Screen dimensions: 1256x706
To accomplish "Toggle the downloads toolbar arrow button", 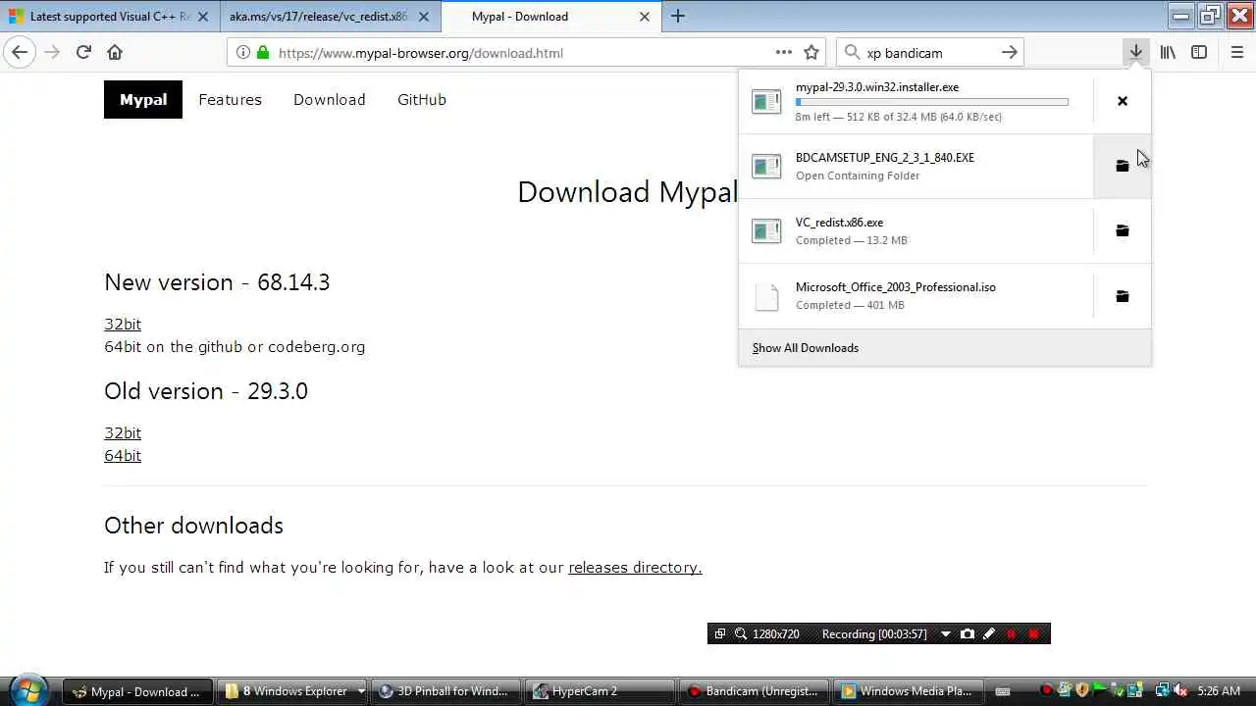I will pos(1135,53).
